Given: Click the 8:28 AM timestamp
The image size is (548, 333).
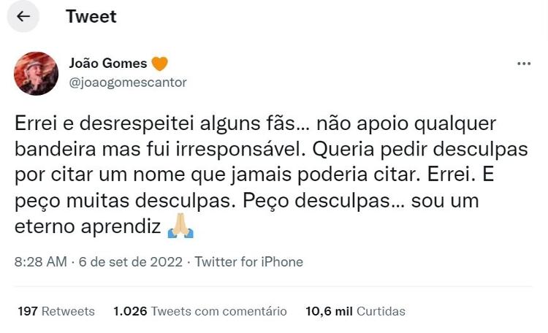Looking at the screenshot, I should (41, 261).
